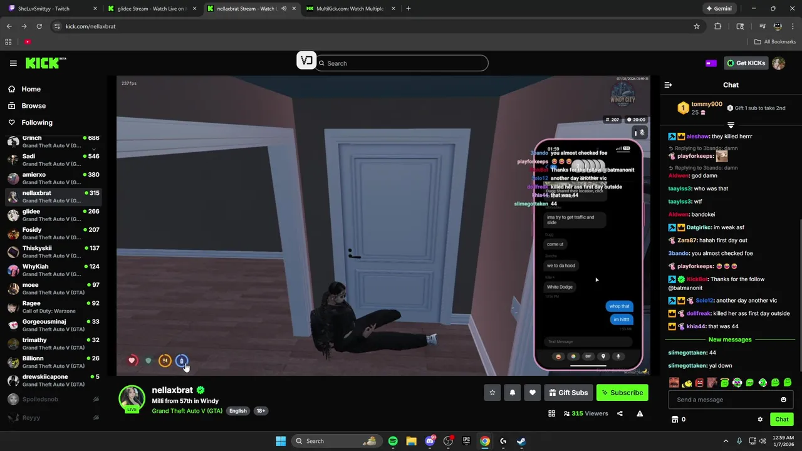Open a new browser tab
Screen dimensions: 802x451
[409, 9]
